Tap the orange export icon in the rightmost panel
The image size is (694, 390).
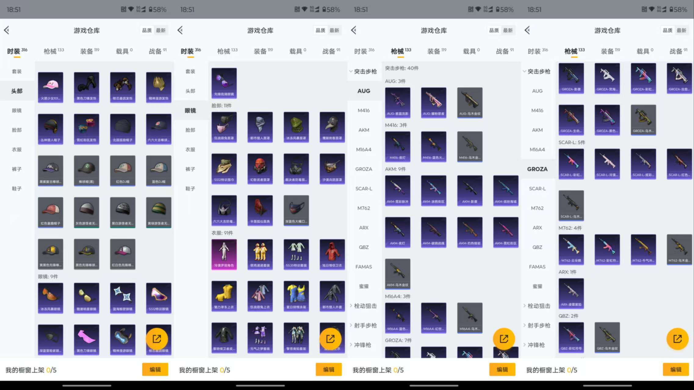(678, 338)
